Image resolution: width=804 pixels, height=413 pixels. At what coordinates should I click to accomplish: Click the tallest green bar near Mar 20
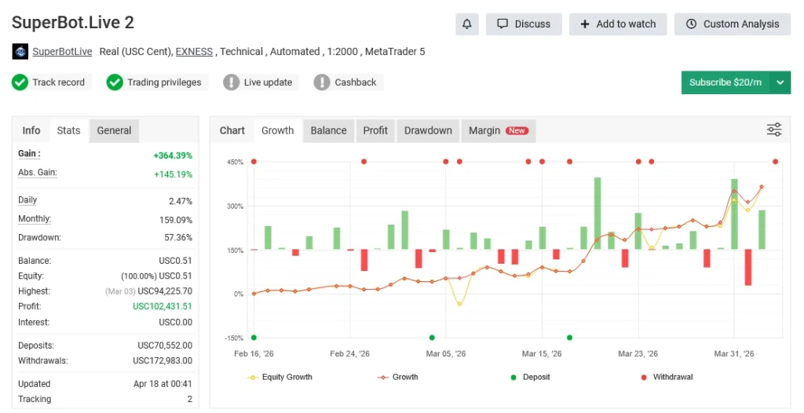tap(598, 214)
